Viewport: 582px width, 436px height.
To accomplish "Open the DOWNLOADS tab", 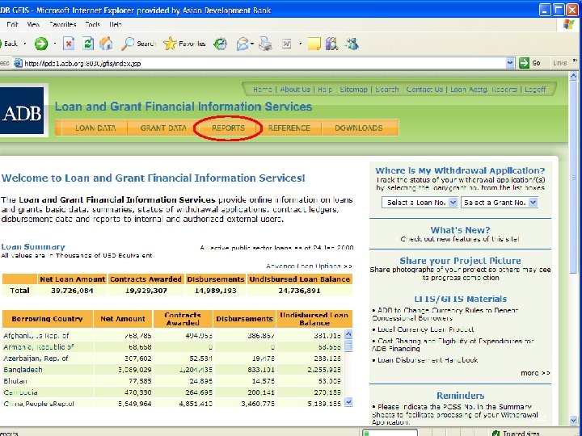I will pyautogui.click(x=359, y=128).
